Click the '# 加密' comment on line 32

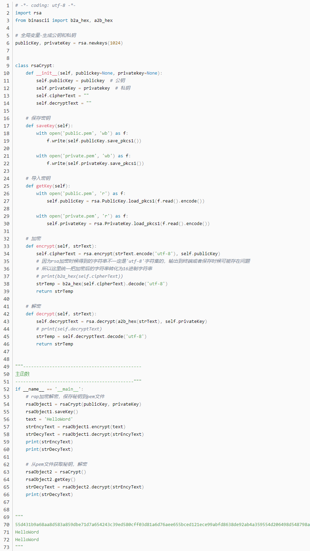click(x=33, y=239)
